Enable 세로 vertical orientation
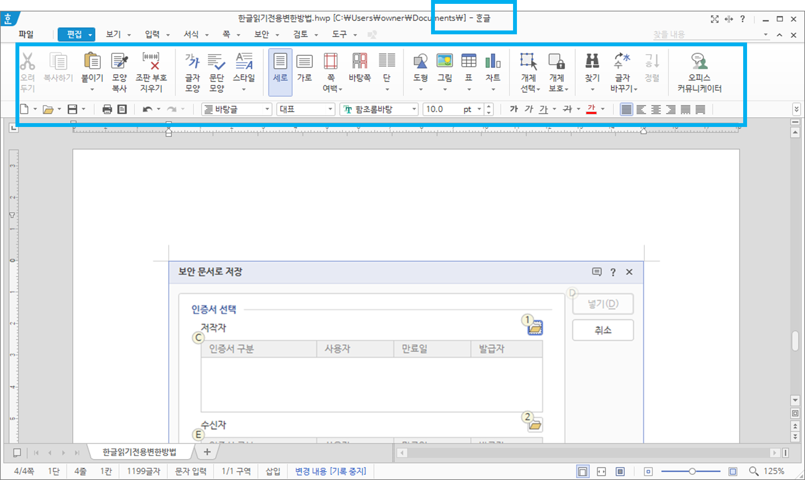 point(280,69)
